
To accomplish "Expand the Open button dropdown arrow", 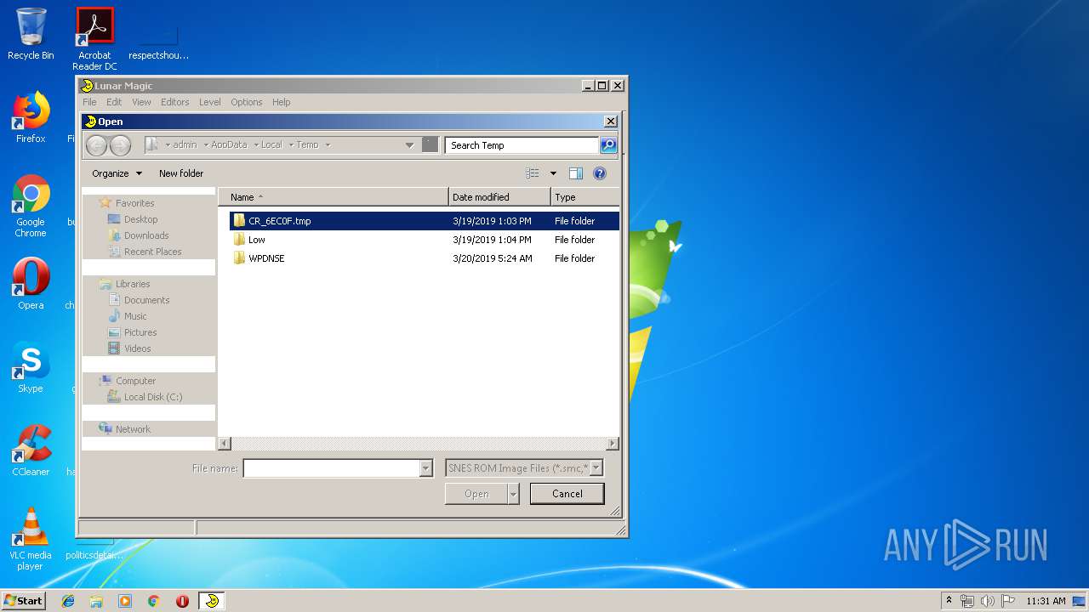I will click(513, 494).
